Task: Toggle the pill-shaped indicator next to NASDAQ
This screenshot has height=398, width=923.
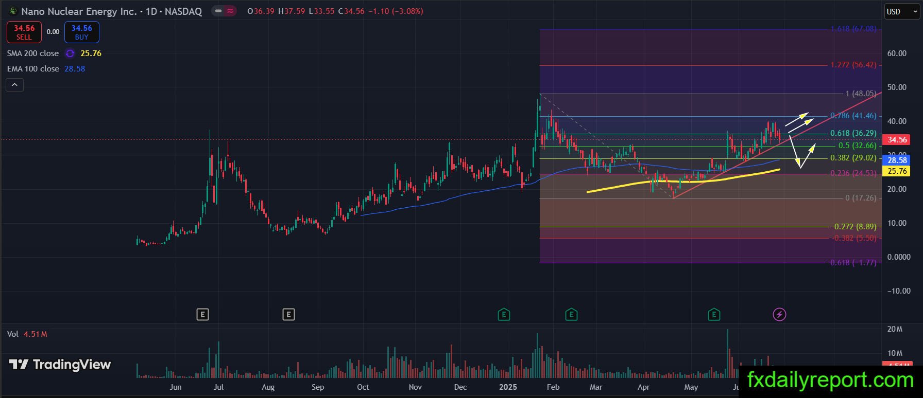Action: coord(224,11)
